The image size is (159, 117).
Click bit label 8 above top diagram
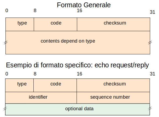pyautogui.click(x=35, y=11)
